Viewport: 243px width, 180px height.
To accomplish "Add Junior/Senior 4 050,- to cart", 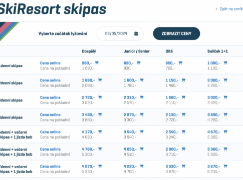I will tap(142, 149).
